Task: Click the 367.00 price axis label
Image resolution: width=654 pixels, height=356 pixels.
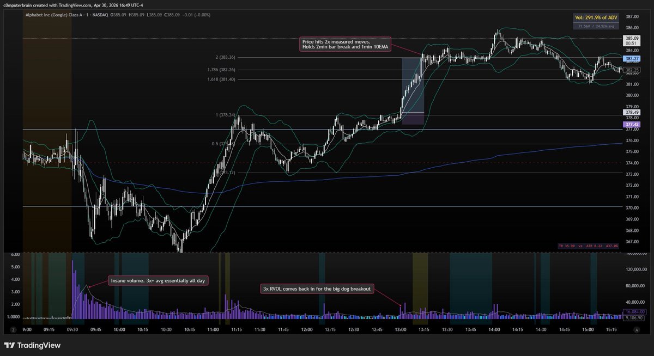Action: 631,242
